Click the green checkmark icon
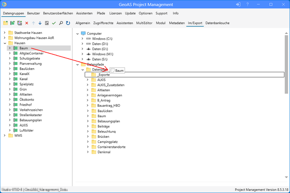 click(54, 23)
